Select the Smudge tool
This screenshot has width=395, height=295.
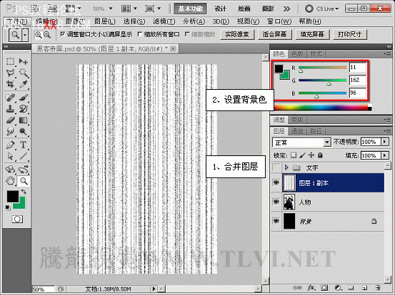point(10,131)
